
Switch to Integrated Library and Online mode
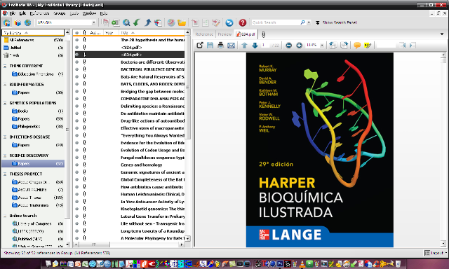6,22
